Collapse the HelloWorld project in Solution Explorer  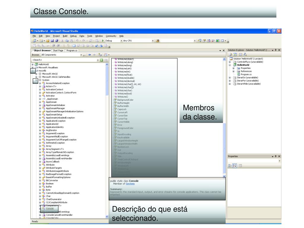click(230, 65)
